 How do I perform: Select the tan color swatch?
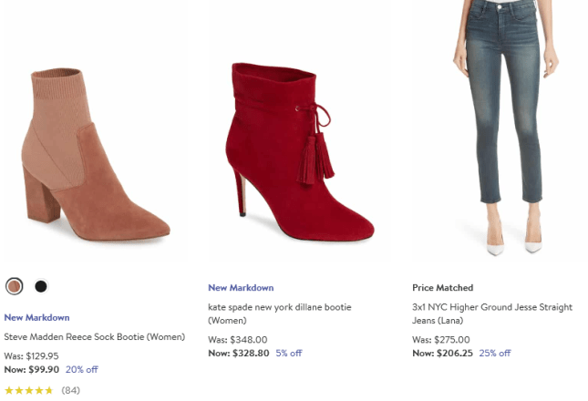point(14,286)
